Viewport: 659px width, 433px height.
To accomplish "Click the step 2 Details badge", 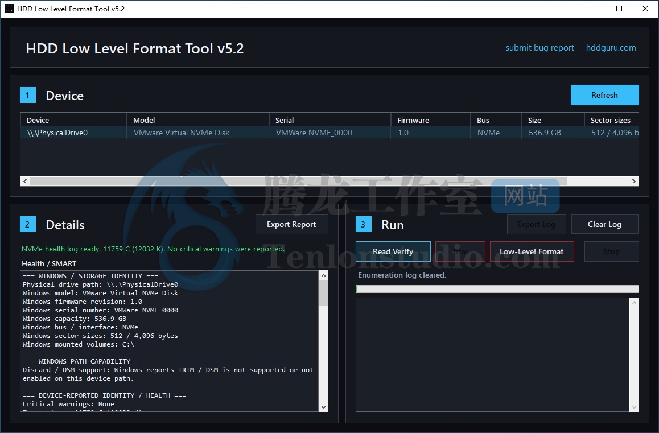I will coord(28,224).
